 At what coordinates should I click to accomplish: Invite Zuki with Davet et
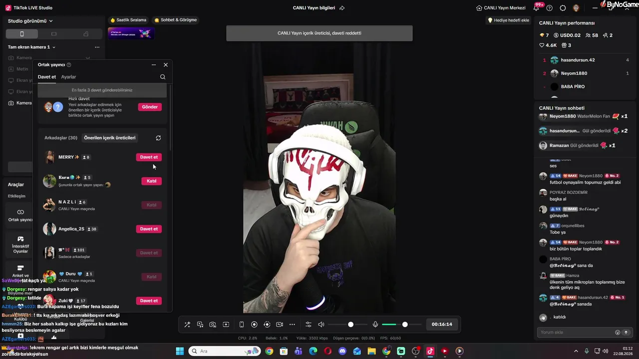[x=149, y=301]
